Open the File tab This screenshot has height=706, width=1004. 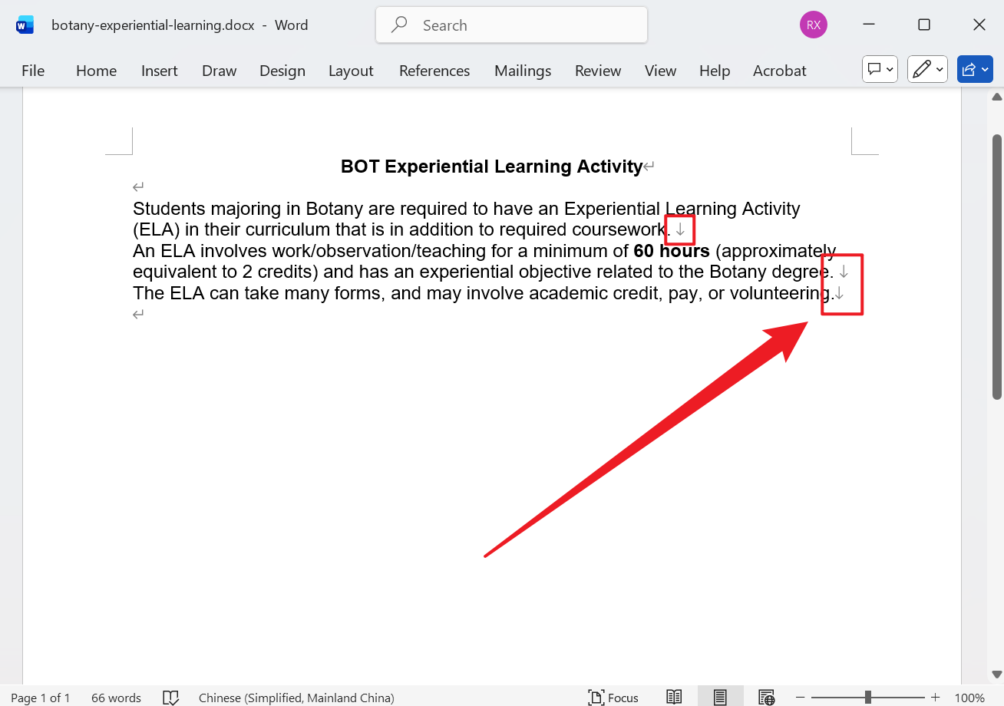(x=33, y=71)
